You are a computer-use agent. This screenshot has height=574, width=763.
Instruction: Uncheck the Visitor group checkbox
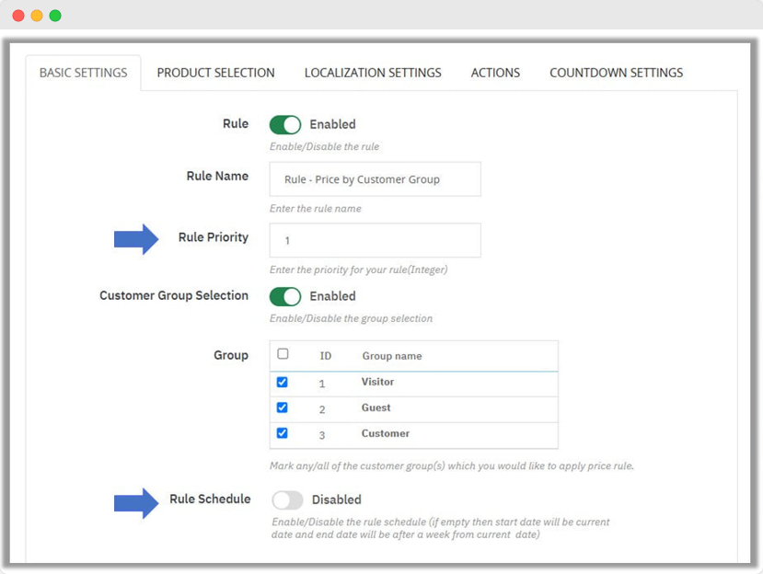[283, 382]
